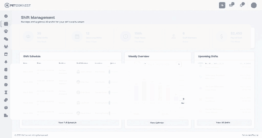Open the staff group sidebar icon
The width and height of the screenshot is (262, 138).
pyautogui.click(x=6, y=47)
